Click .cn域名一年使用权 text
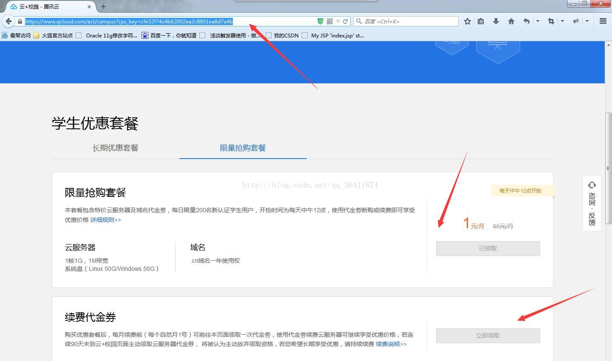 pos(215,261)
